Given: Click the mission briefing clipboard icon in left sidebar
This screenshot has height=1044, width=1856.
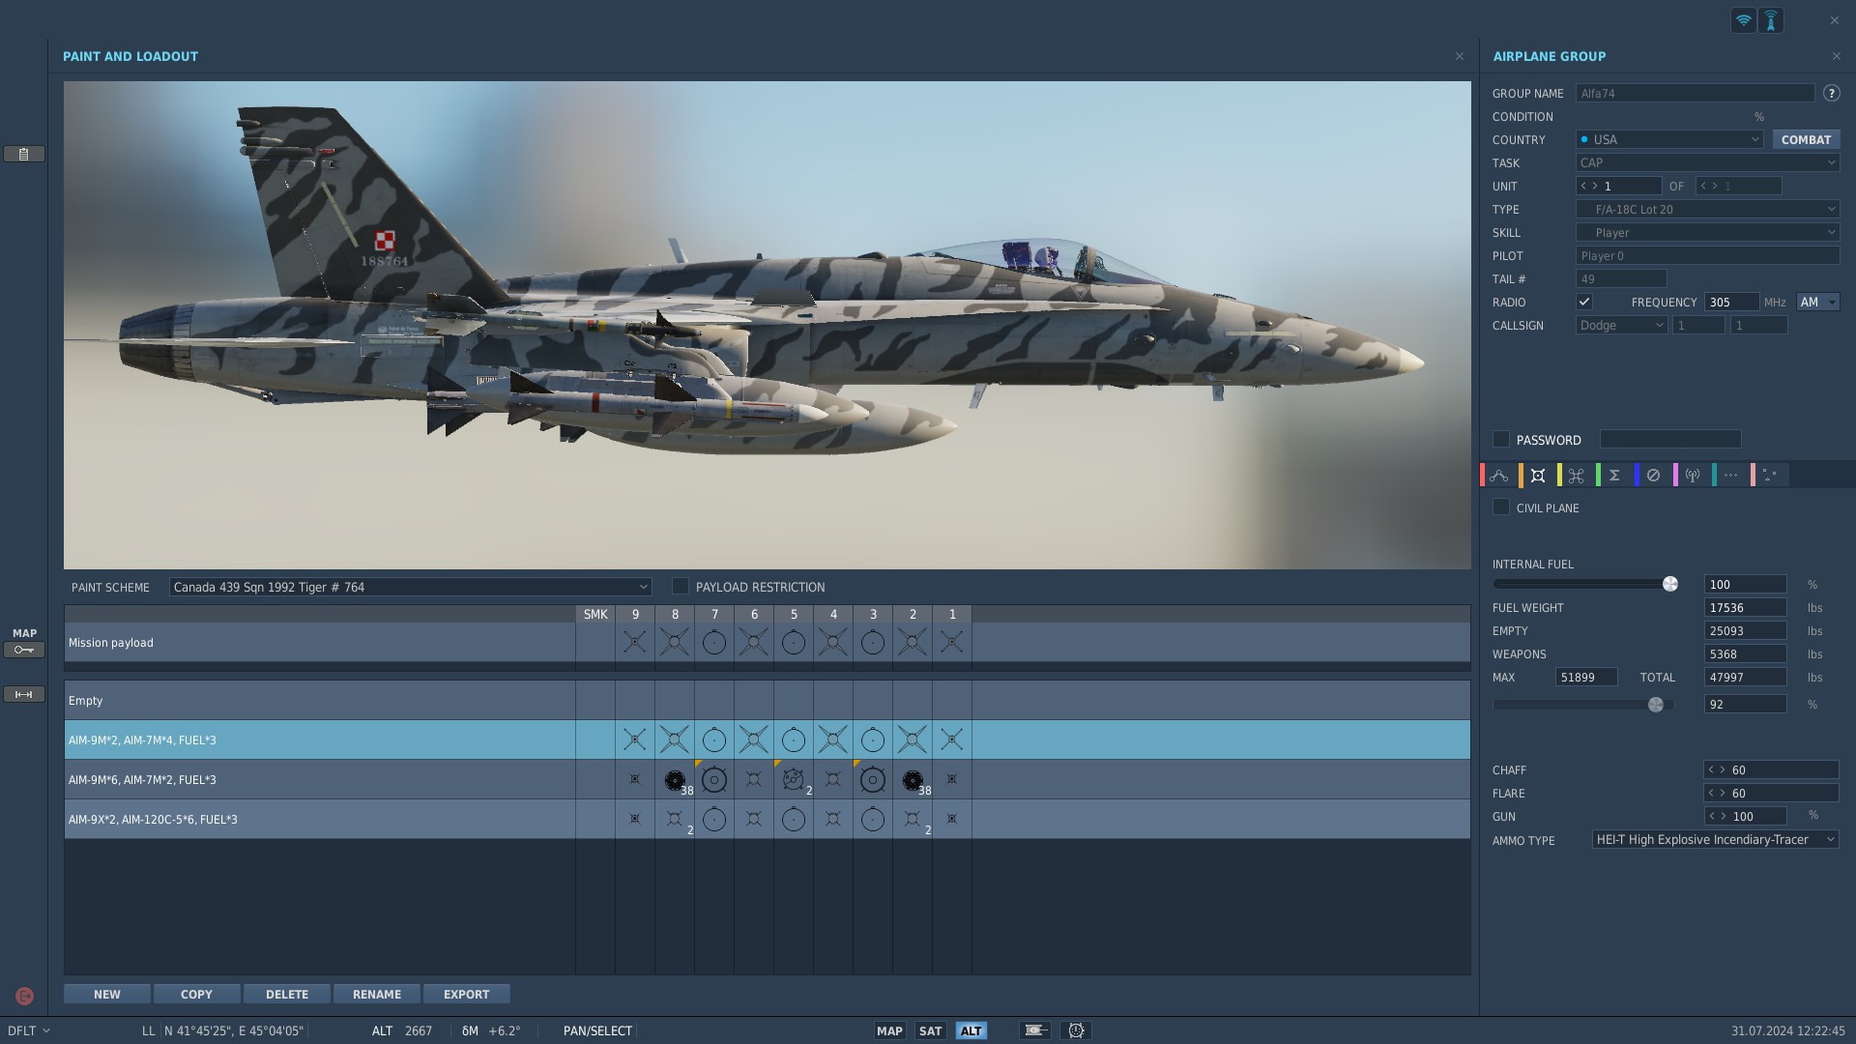Looking at the screenshot, I should [24, 154].
